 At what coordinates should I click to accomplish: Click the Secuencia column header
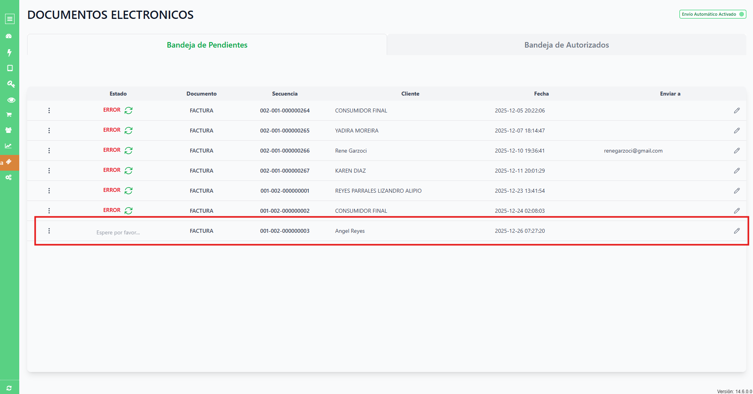coord(285,94)
